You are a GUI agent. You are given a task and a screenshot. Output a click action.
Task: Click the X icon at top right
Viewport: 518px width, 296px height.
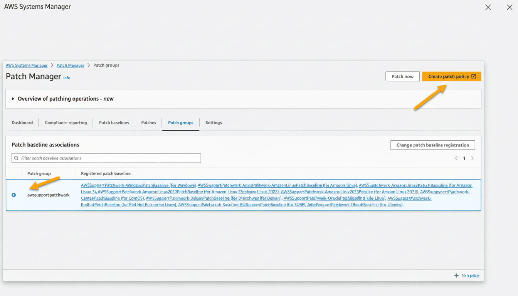click(x=509, y=7)
